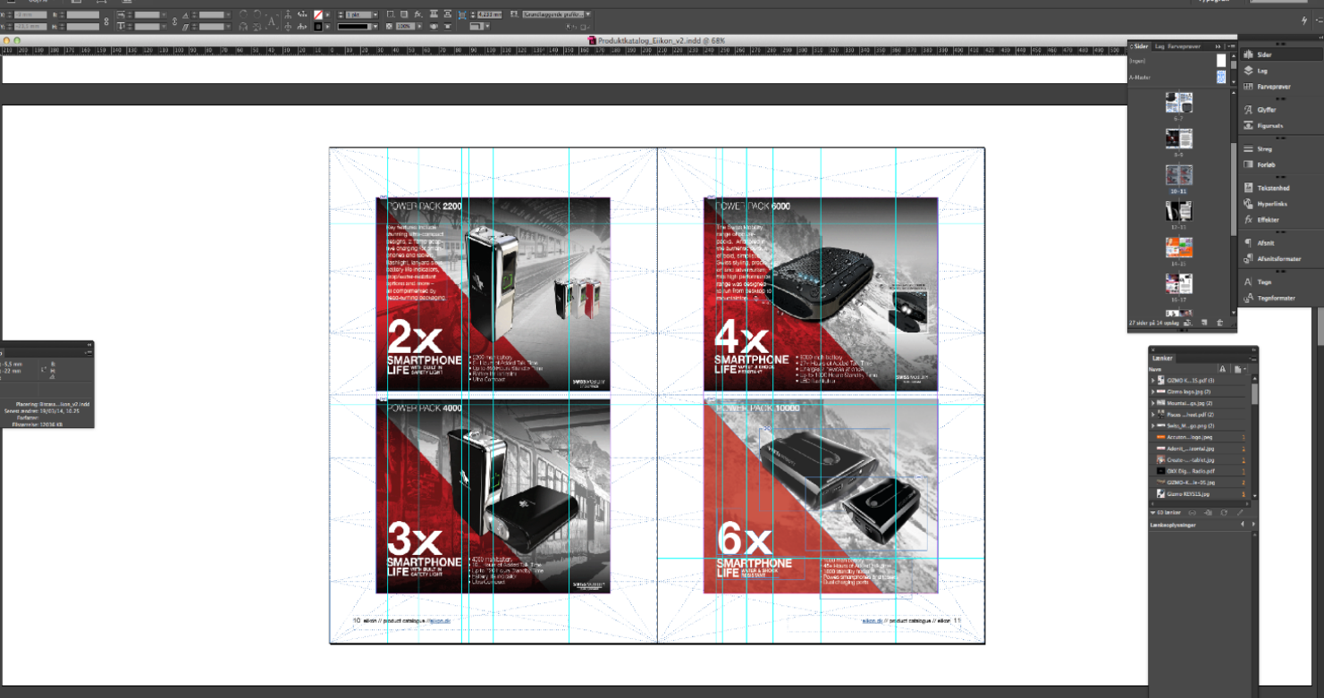Select spread 6-7 thumbnail in Sider panel
The height and width of the screenshot is (698, 1324).
point(1179,103)
